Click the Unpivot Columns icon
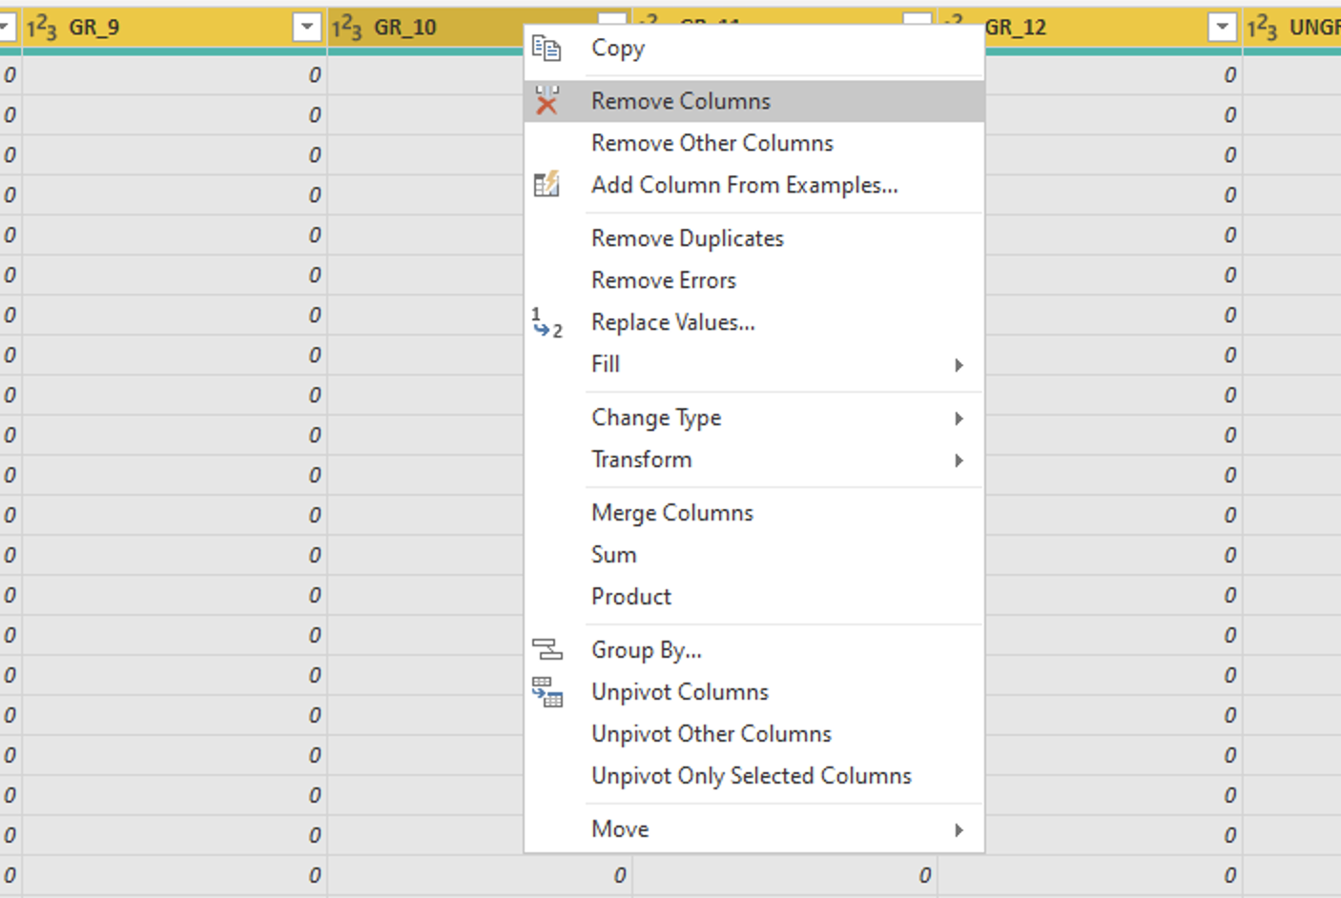The image size is (1341, 898). pyautogui.click(x=547, y=692)
